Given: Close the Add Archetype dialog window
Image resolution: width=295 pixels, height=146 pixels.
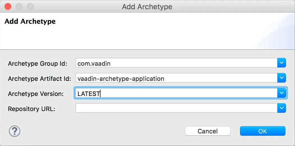Looking at the screenshot, I should coord(8,6).
